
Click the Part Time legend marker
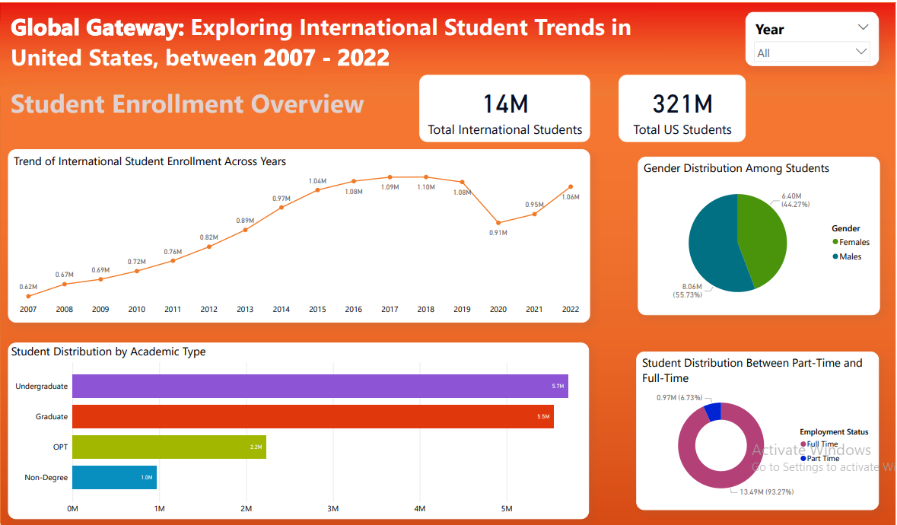803,459
